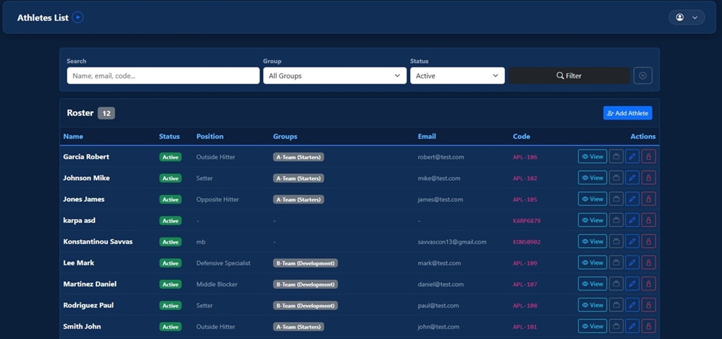Image resolution: width=722 pixels, height=339 pixels.
Task: Click the View button for Konstantinou Savvas
Action: click(592, 241)
